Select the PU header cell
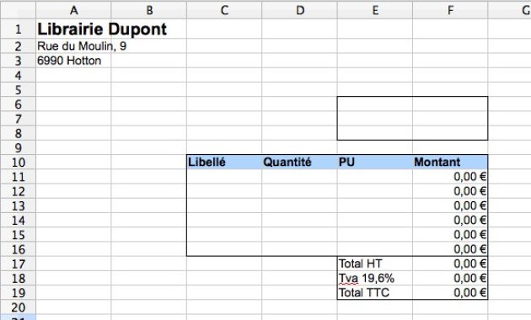Image resolution: width=531 pixels, height=320 pixels. (x=375, y=162)
